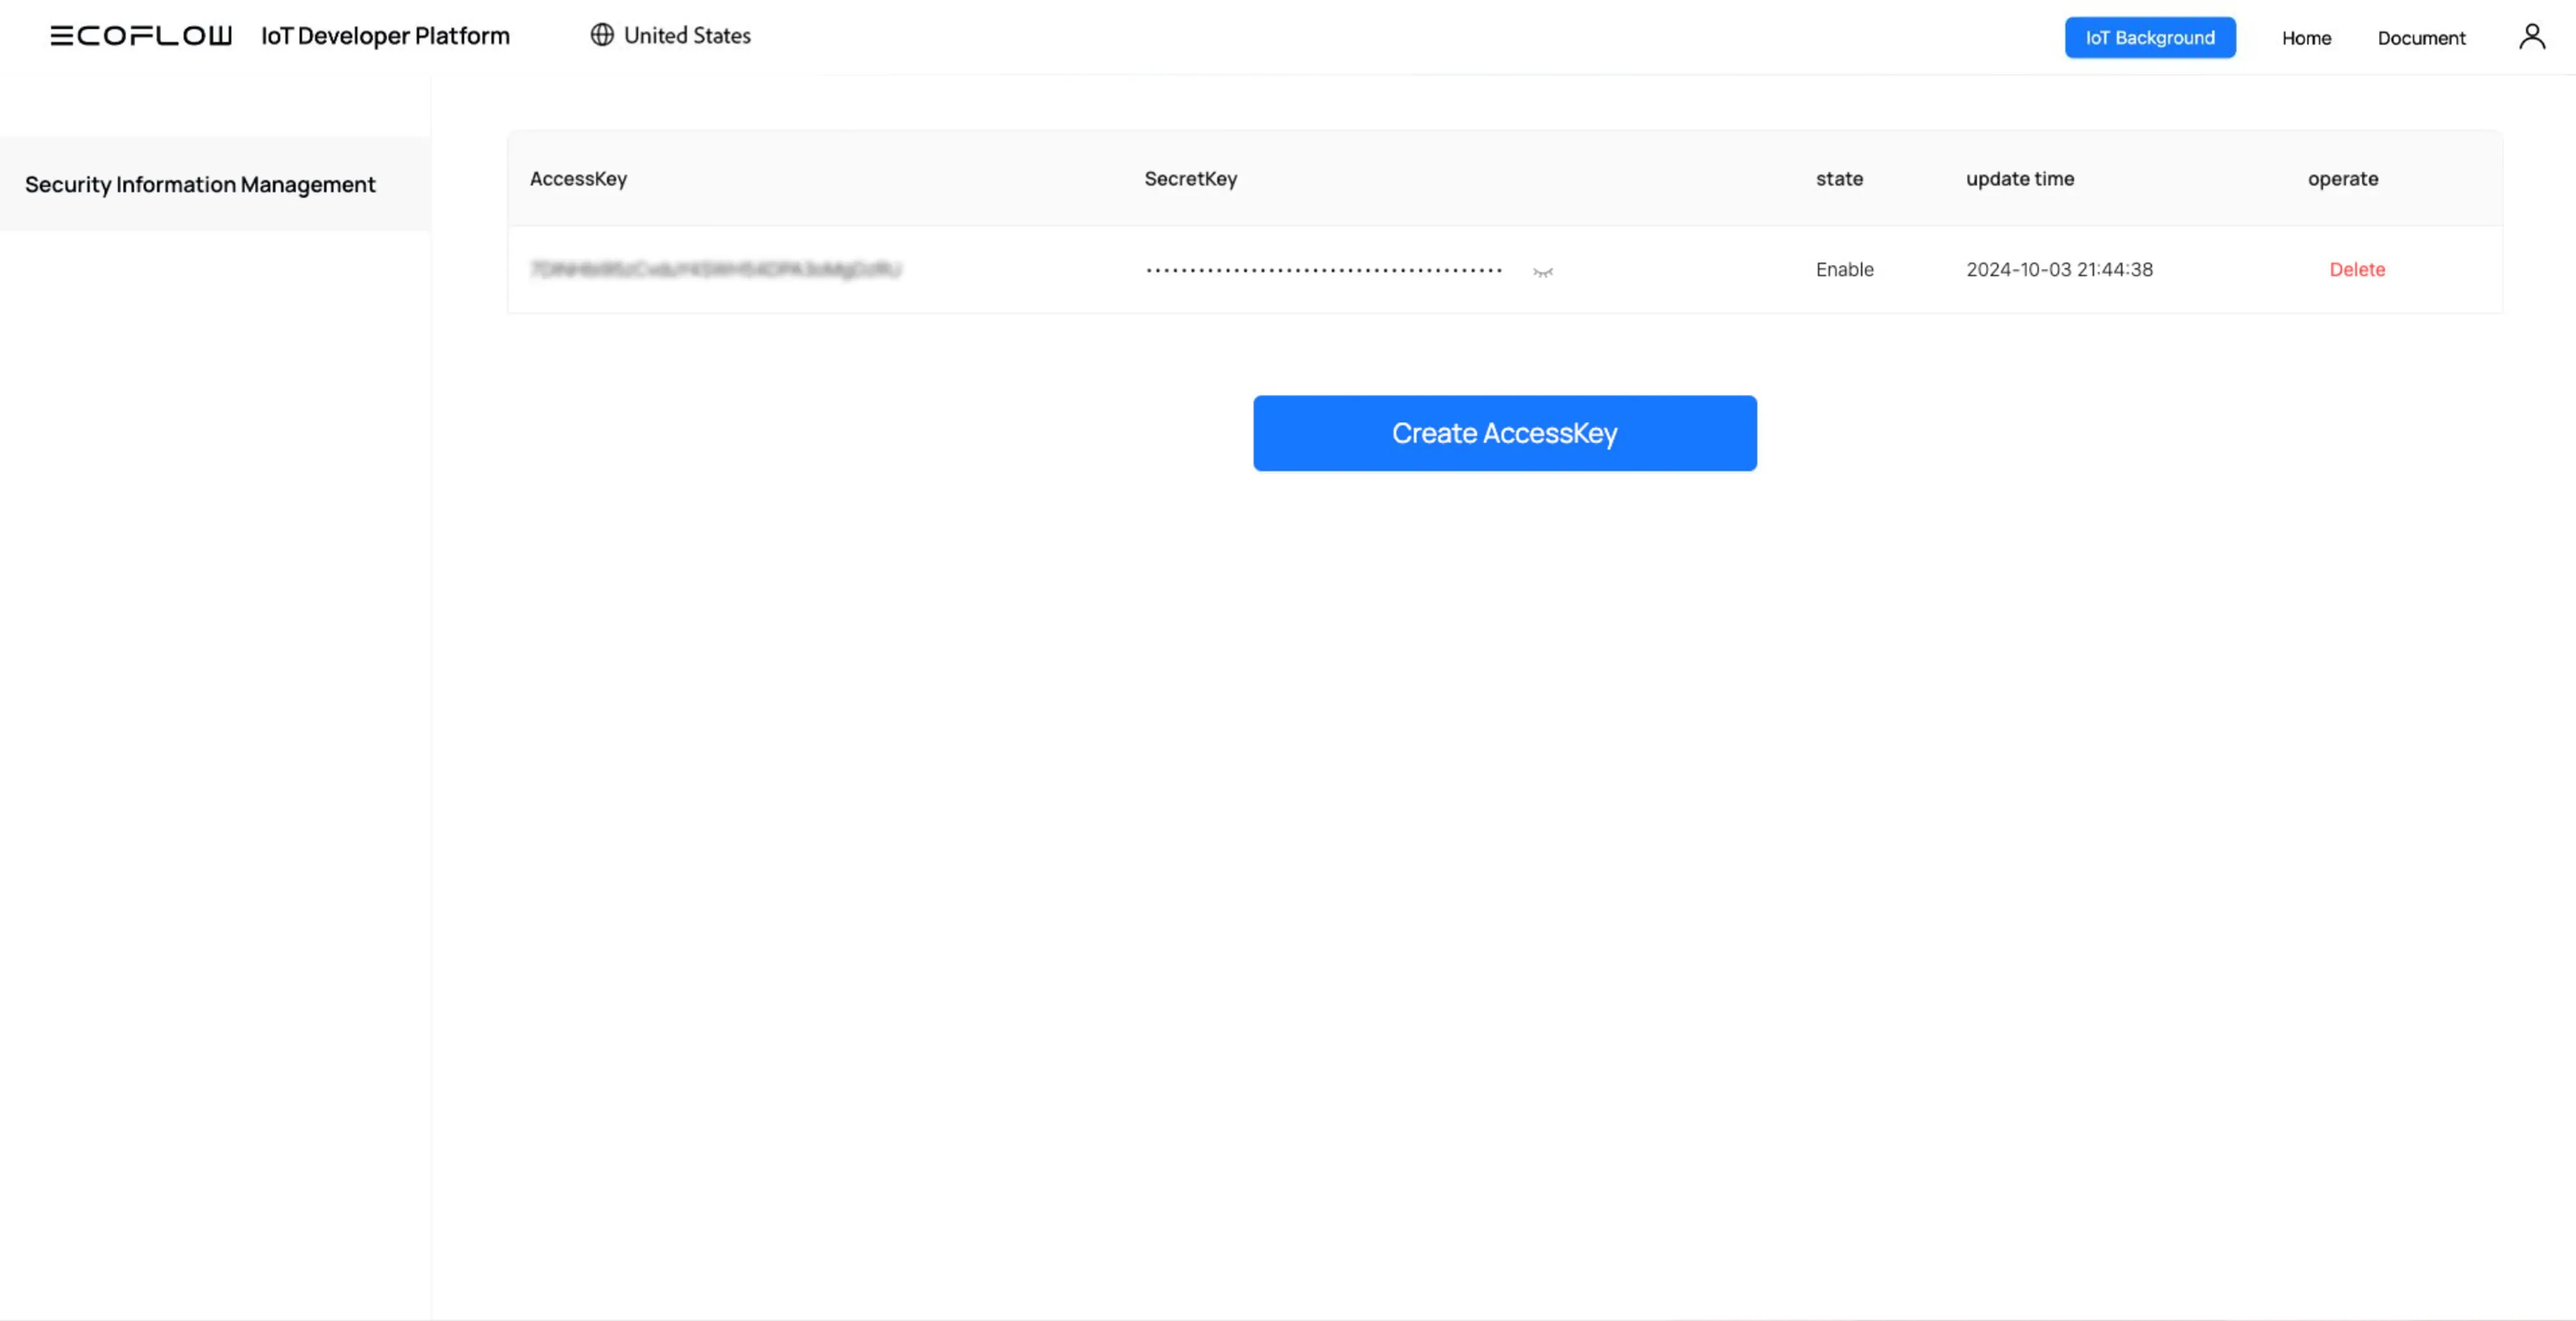Open the United States region selector
This screenshot has width=2576, height=1321.
pyautogui.click(x=671, y=35)
